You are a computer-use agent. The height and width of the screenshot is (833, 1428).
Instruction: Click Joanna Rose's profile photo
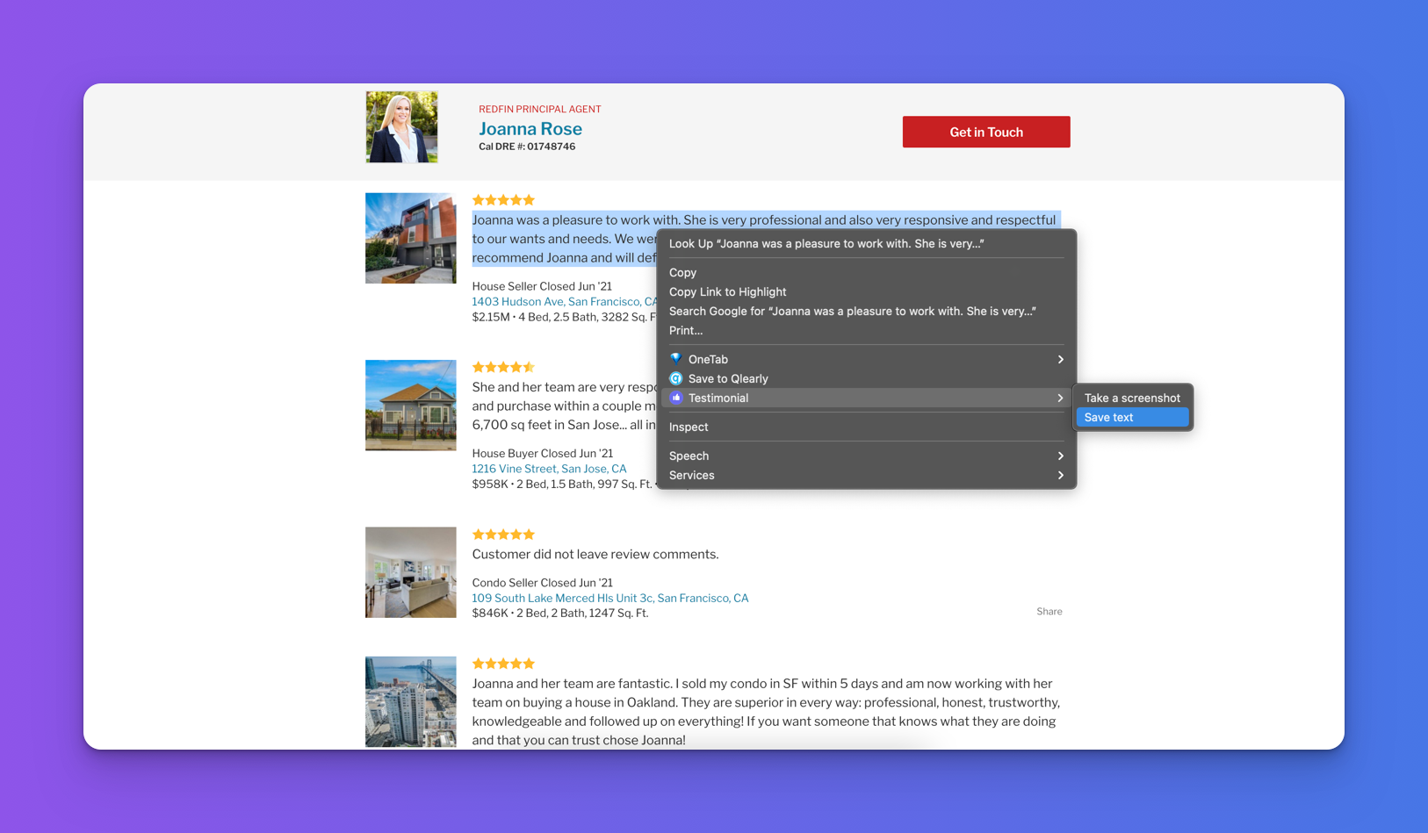coord(401,127)
